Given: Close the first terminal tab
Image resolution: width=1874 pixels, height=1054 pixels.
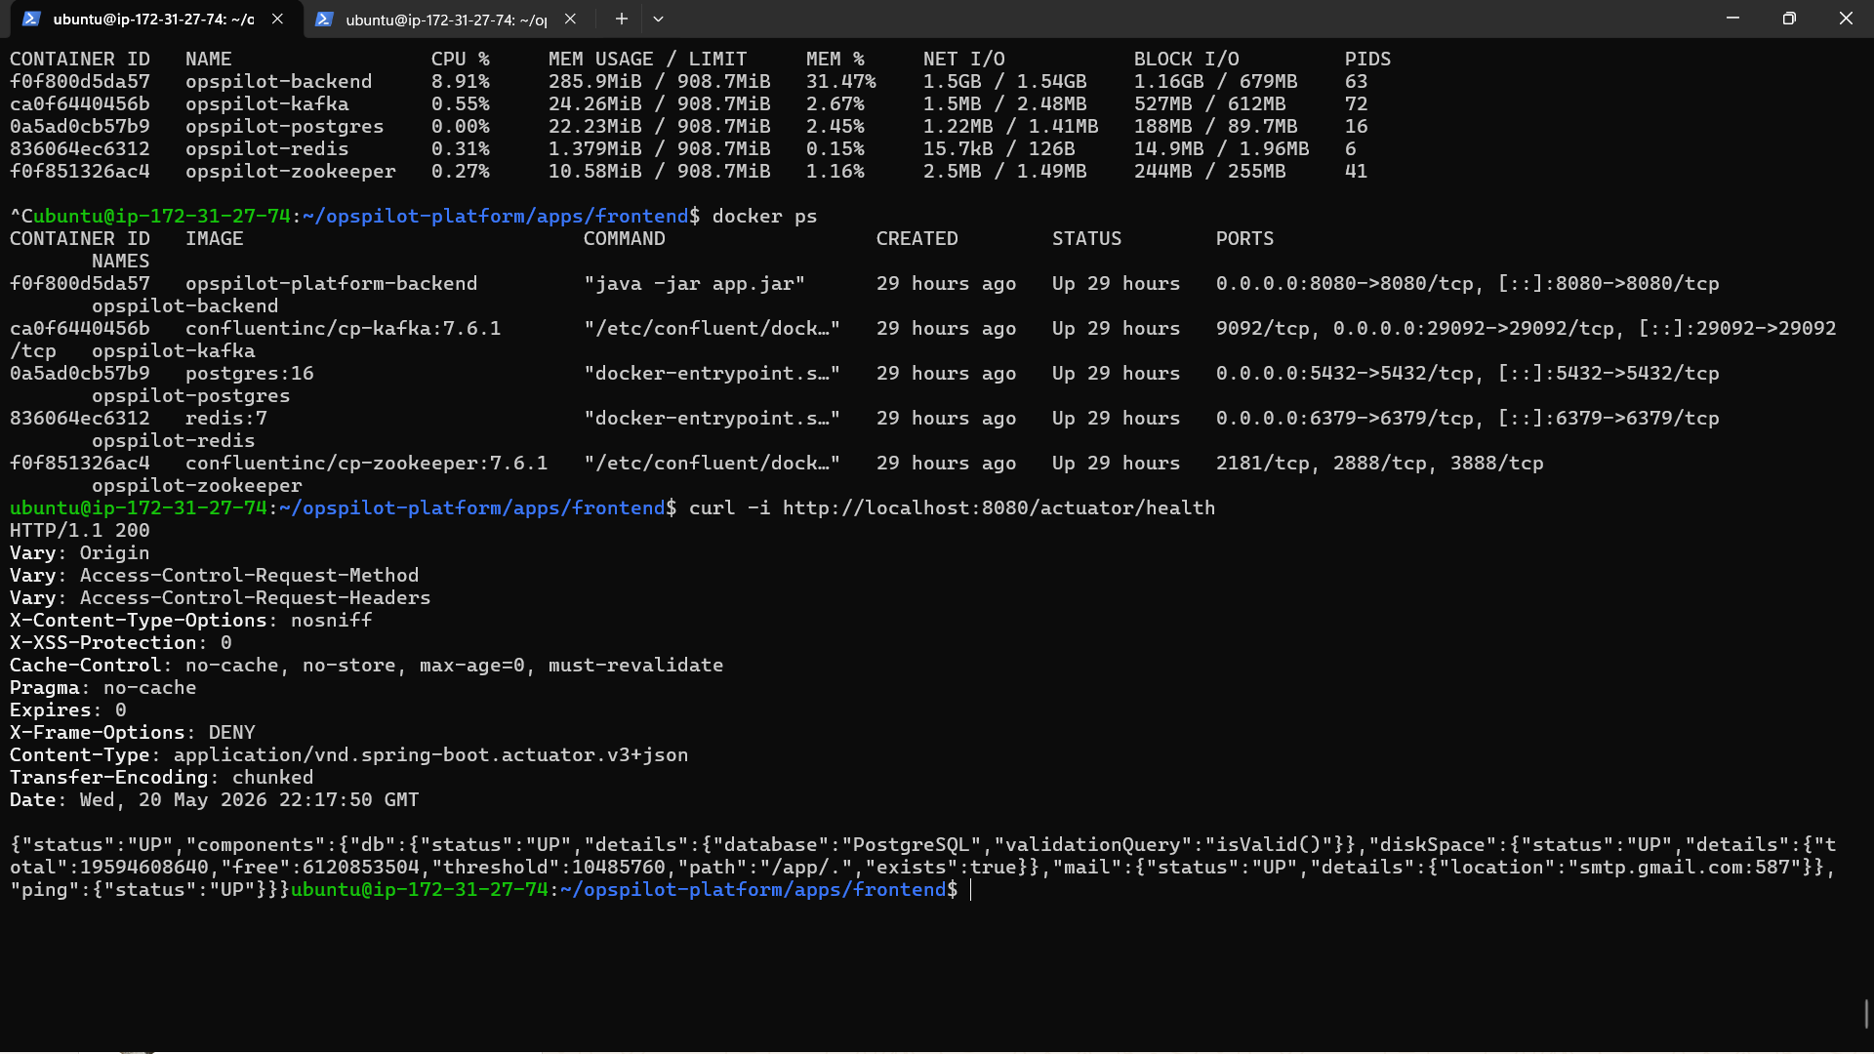Looking at the screenshot, I should point(278,19).
